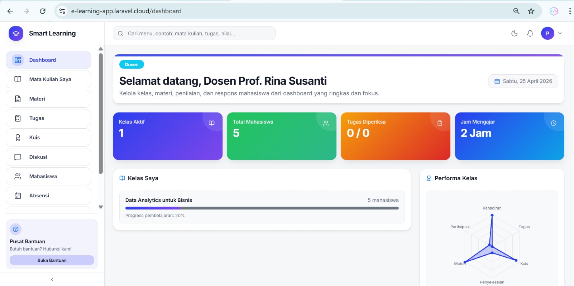The width and height of the screenshot is (574, 286).
Task: Collapse the sidebar with the left chevron
Action: coord(52,280)
